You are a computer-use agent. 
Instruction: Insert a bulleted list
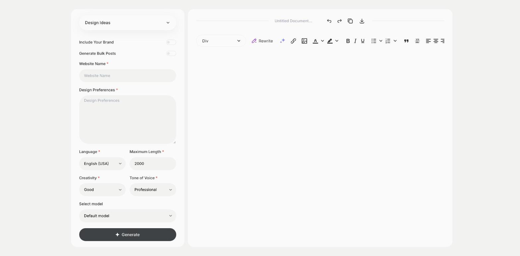(x=374, y=41)
